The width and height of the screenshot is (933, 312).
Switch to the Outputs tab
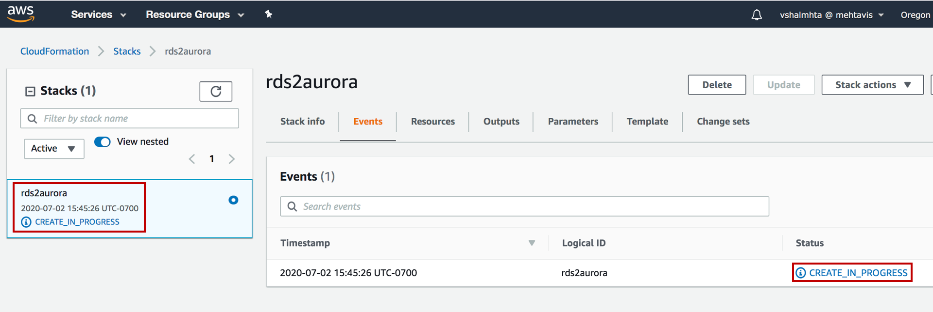pos(501,122)
